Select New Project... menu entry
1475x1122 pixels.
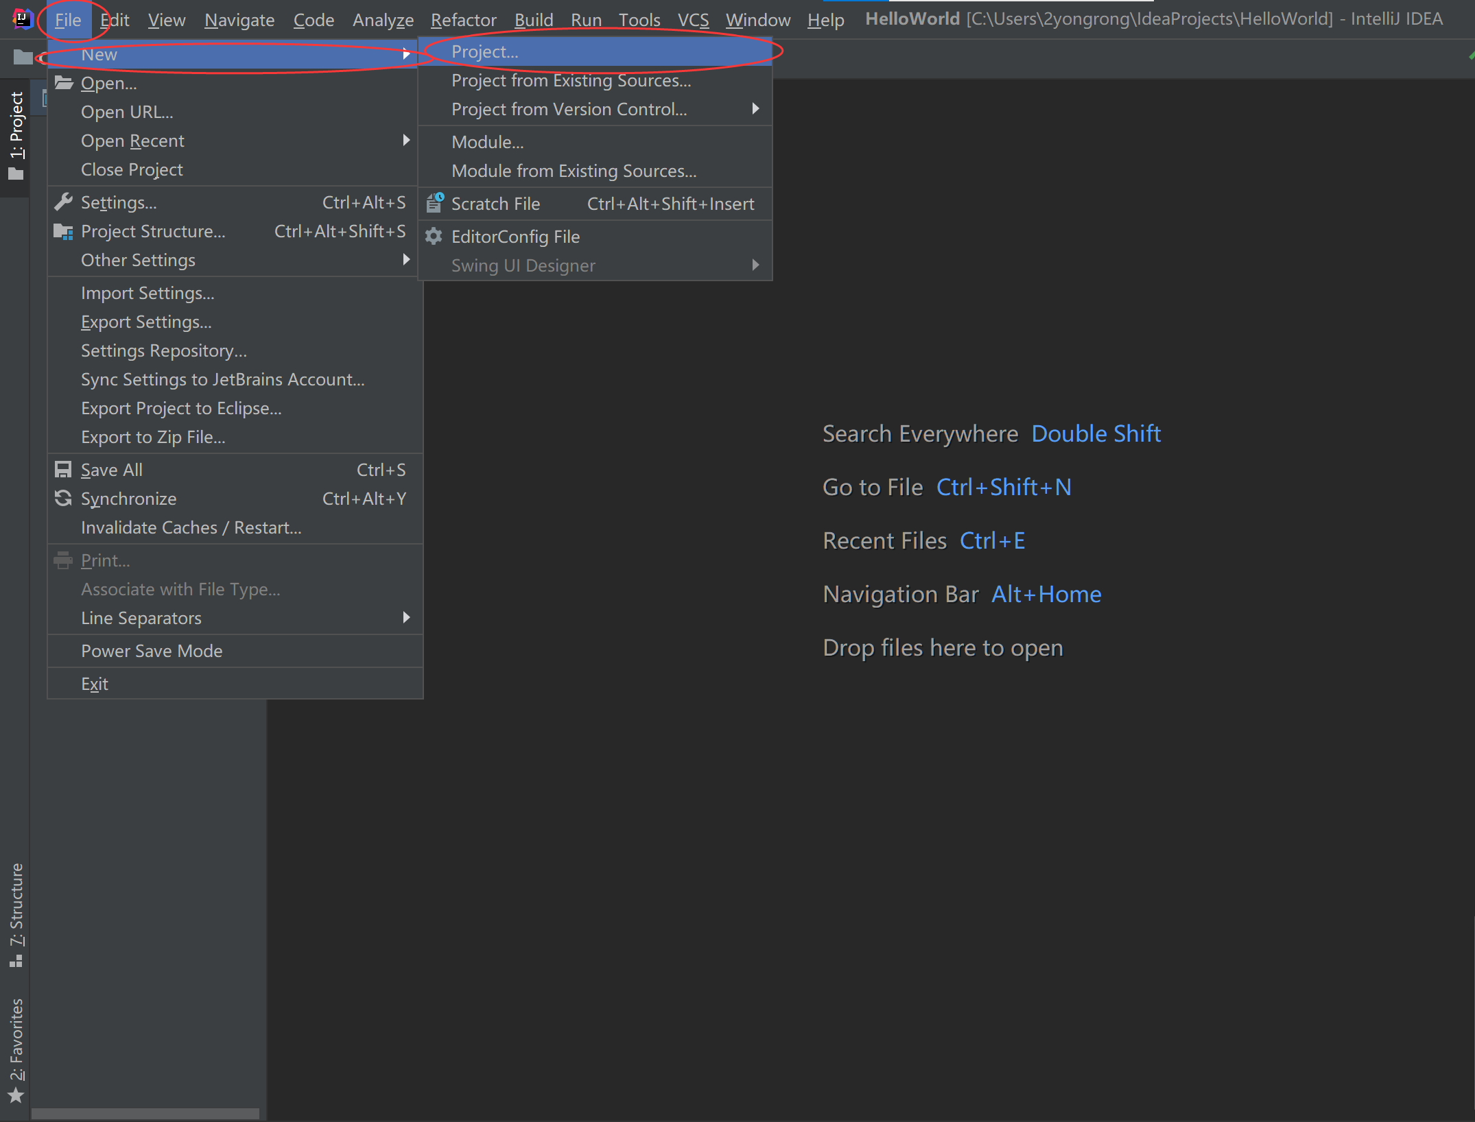click(x=485, y=51)
